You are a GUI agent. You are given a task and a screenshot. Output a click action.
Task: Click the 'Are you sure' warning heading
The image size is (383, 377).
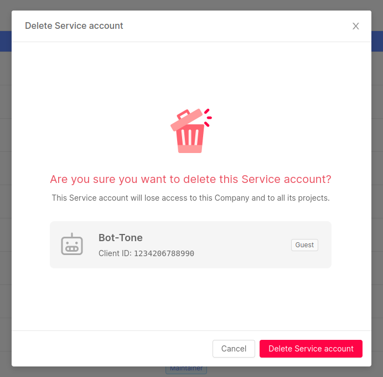[190, 179]
